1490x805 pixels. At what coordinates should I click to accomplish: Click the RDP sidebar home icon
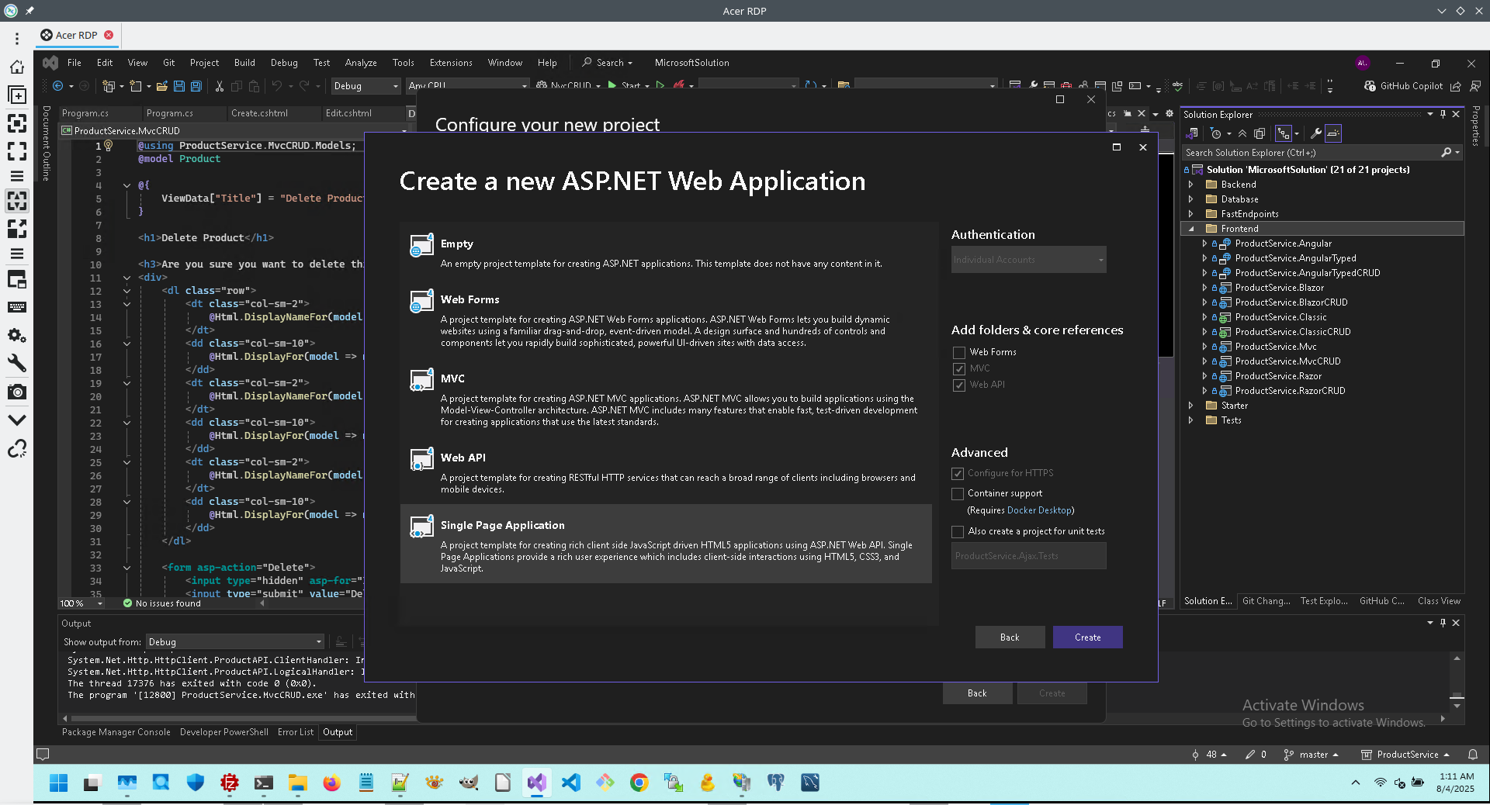click(17, 67)
